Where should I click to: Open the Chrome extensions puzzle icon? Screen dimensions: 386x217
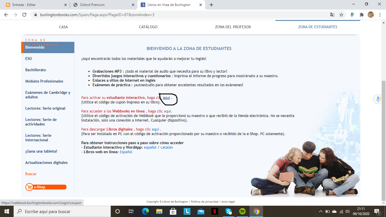[x=361, y=15]
